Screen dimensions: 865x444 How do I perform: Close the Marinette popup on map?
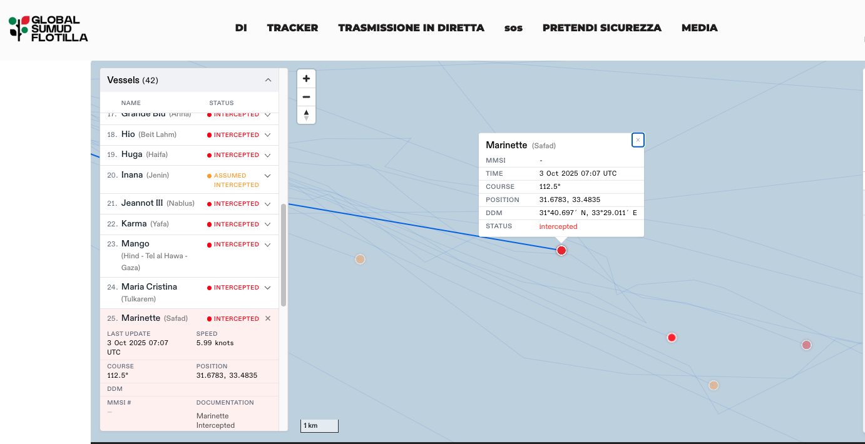638,140
